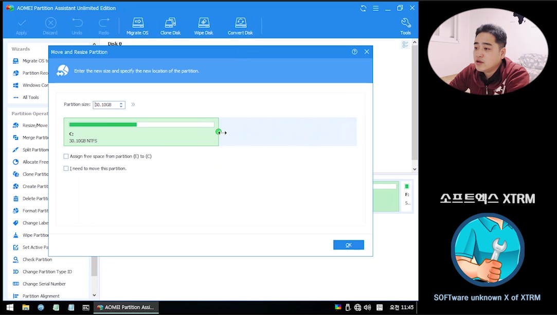Open All Tools in Wizards panel
This screenshot has width=557, height=315.
[x=26, y=97]
